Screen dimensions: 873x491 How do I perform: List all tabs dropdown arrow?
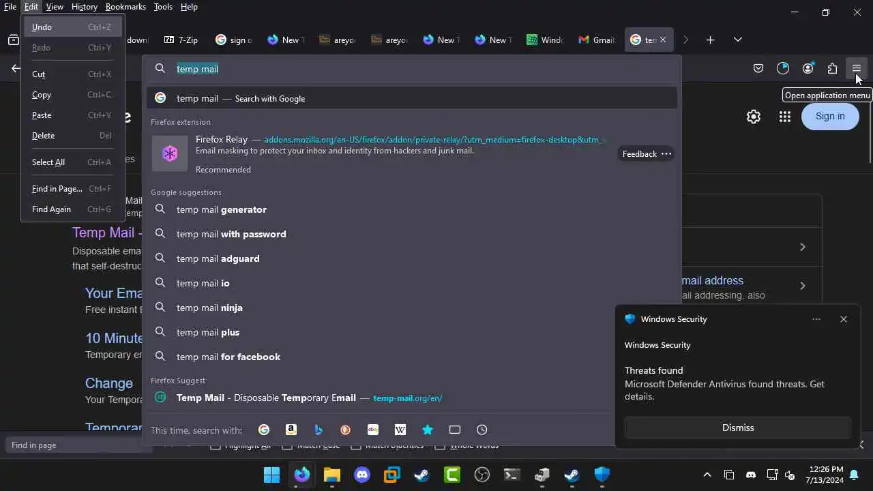pos(737,40)
